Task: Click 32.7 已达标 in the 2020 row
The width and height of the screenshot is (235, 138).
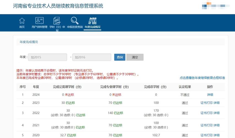Action: 68,135
